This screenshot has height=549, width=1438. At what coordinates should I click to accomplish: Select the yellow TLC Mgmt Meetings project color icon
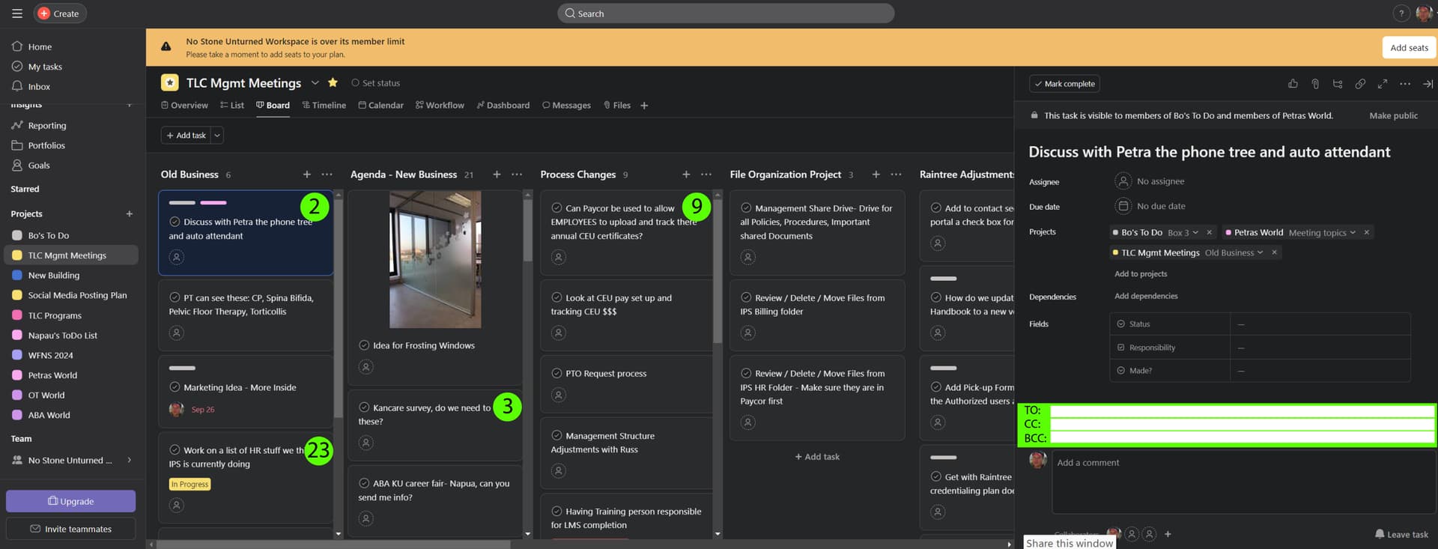tap(170, 82)
